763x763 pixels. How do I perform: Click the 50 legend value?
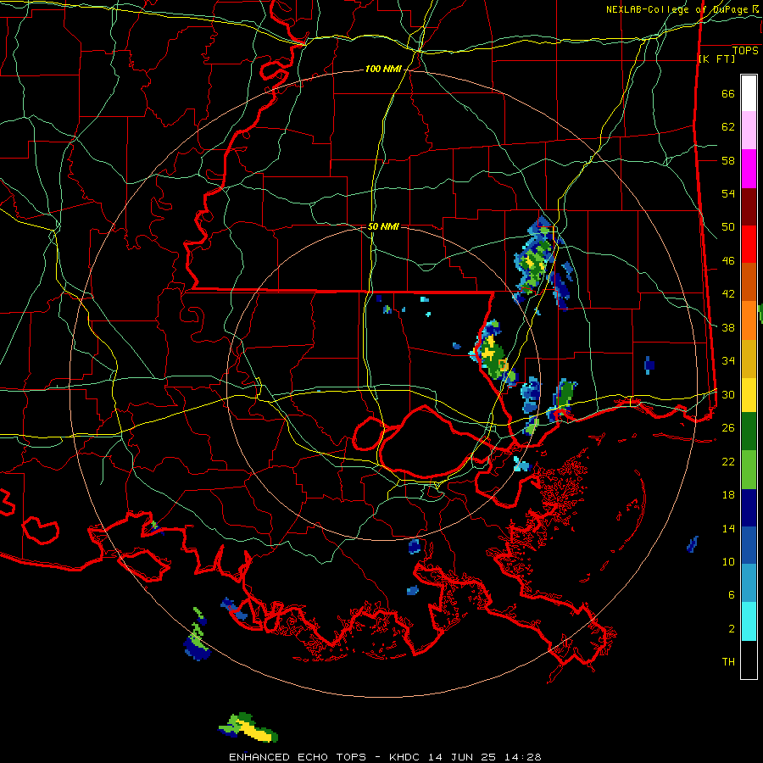click(728, 226)
